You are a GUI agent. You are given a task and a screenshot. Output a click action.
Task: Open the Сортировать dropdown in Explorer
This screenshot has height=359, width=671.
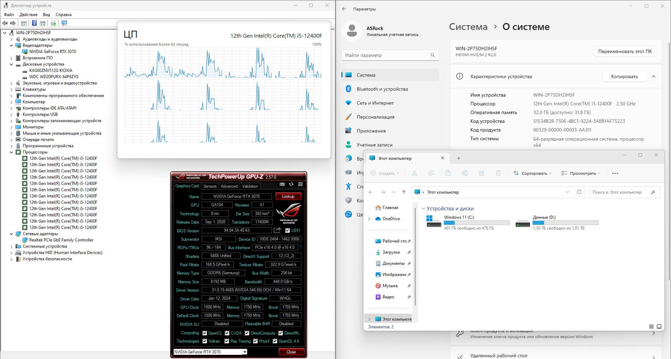533,173
